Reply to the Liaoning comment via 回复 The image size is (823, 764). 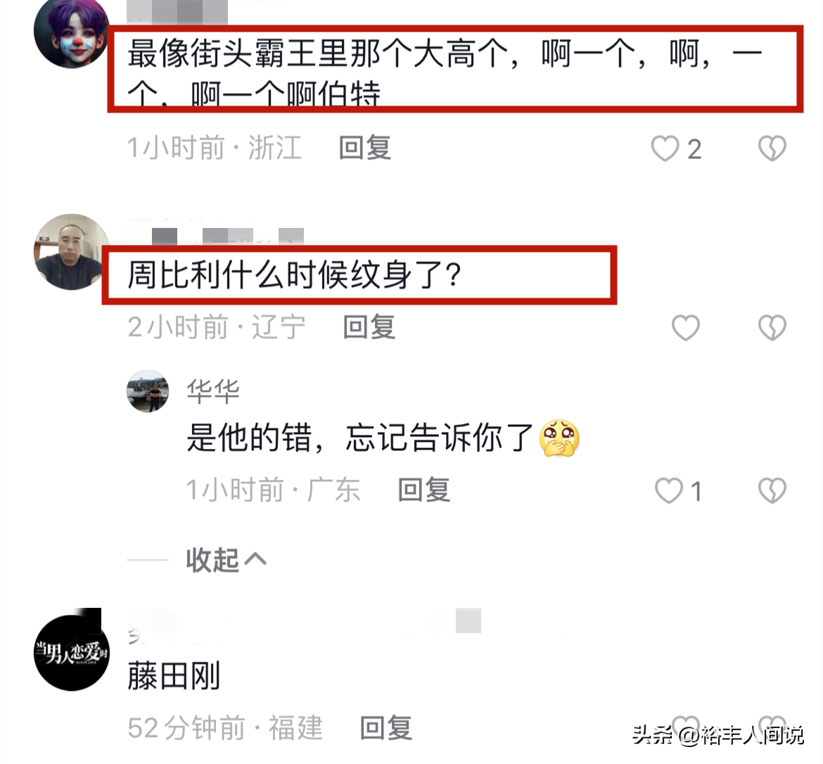369,327
